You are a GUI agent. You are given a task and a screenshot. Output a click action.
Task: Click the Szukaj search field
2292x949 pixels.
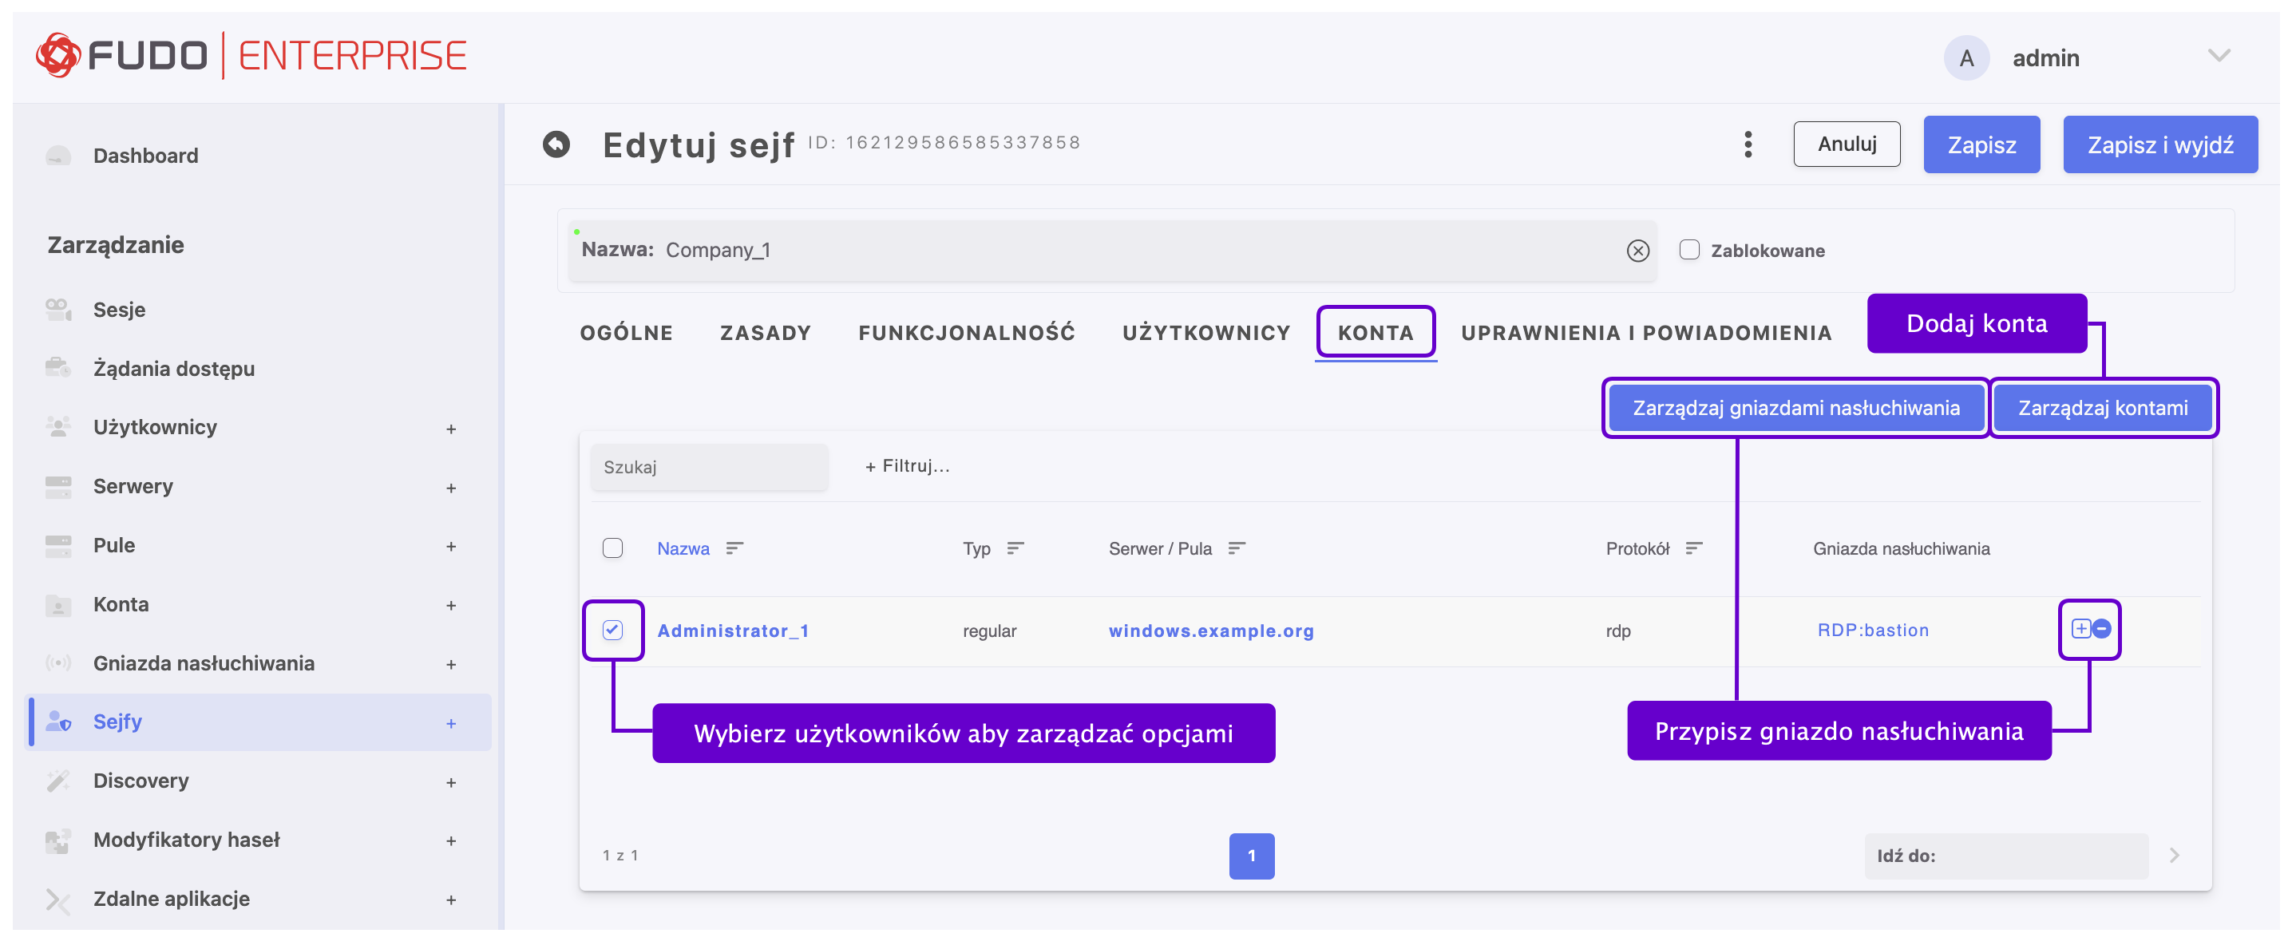[x=708, y=467]
